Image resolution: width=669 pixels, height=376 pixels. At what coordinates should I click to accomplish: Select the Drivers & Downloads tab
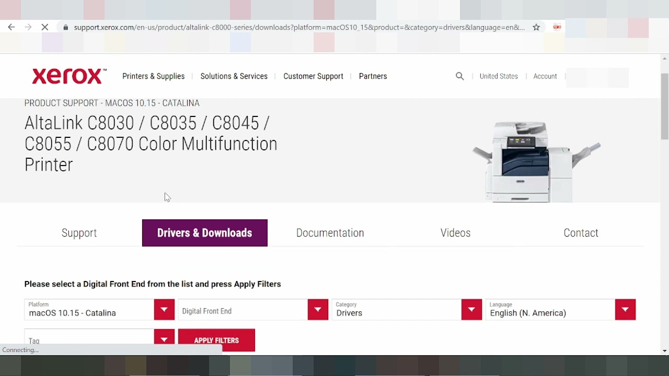(x=205, y=233)
